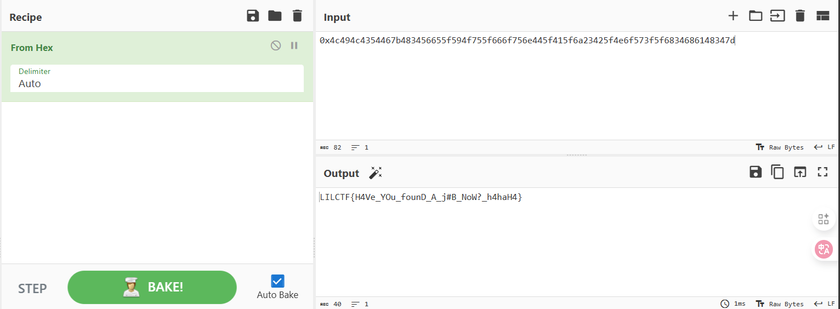The image size is (840, 309).
Task: Copy raw output to clipboard
Action: point(777,172)
